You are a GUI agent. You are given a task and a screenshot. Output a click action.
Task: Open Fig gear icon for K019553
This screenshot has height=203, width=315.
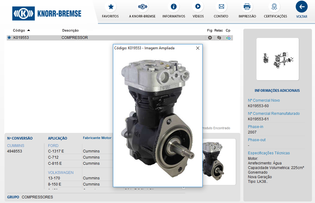210,38
